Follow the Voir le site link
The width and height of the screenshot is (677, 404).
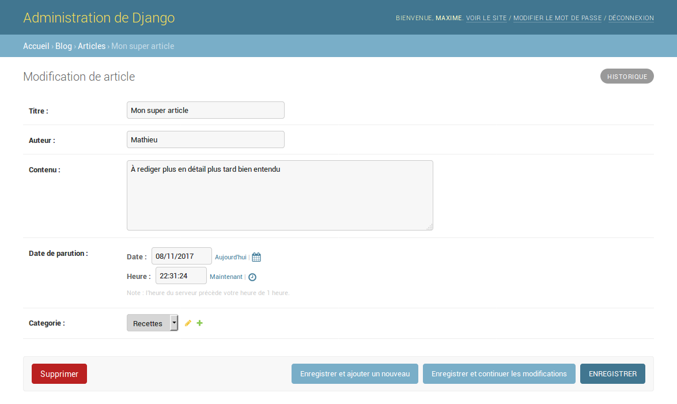click(x=486, y=18)
